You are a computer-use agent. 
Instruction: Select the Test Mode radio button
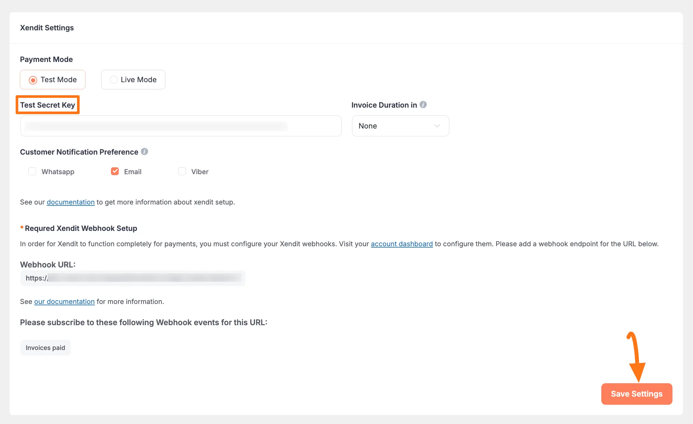[x=33, y=80]
